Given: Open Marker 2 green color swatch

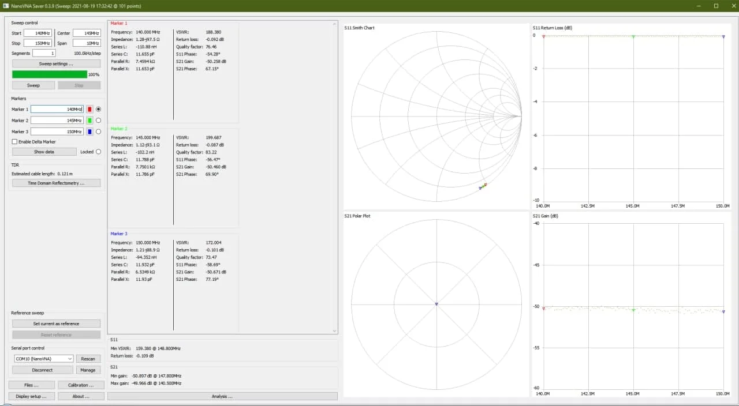Looking at the screenshot, I should 89,121.
